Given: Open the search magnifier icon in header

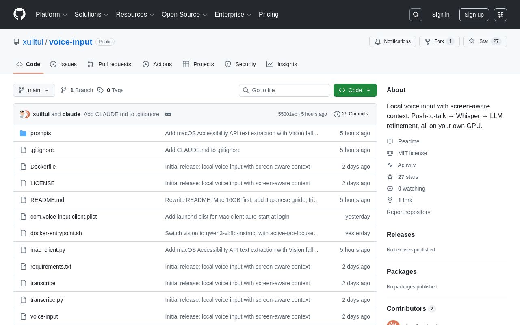Looking at the screenshot, I should click(x=416, y=15).
